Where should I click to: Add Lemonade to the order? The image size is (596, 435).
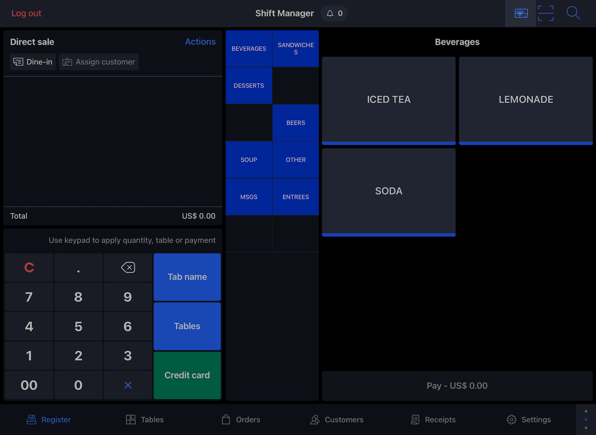pyautogui.click(x=525, y=100)
